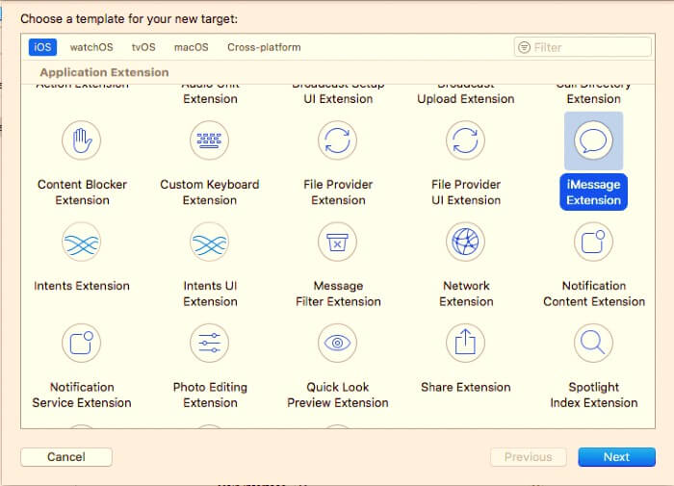Choose the Intents UI Extension icon
The width and height of the screenshot is (674, 486).
(x=209, y=242)
